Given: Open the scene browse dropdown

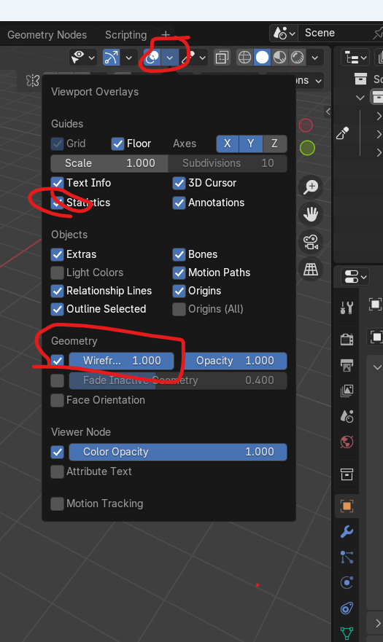Looking at the screenshot, I should point(285,34).
